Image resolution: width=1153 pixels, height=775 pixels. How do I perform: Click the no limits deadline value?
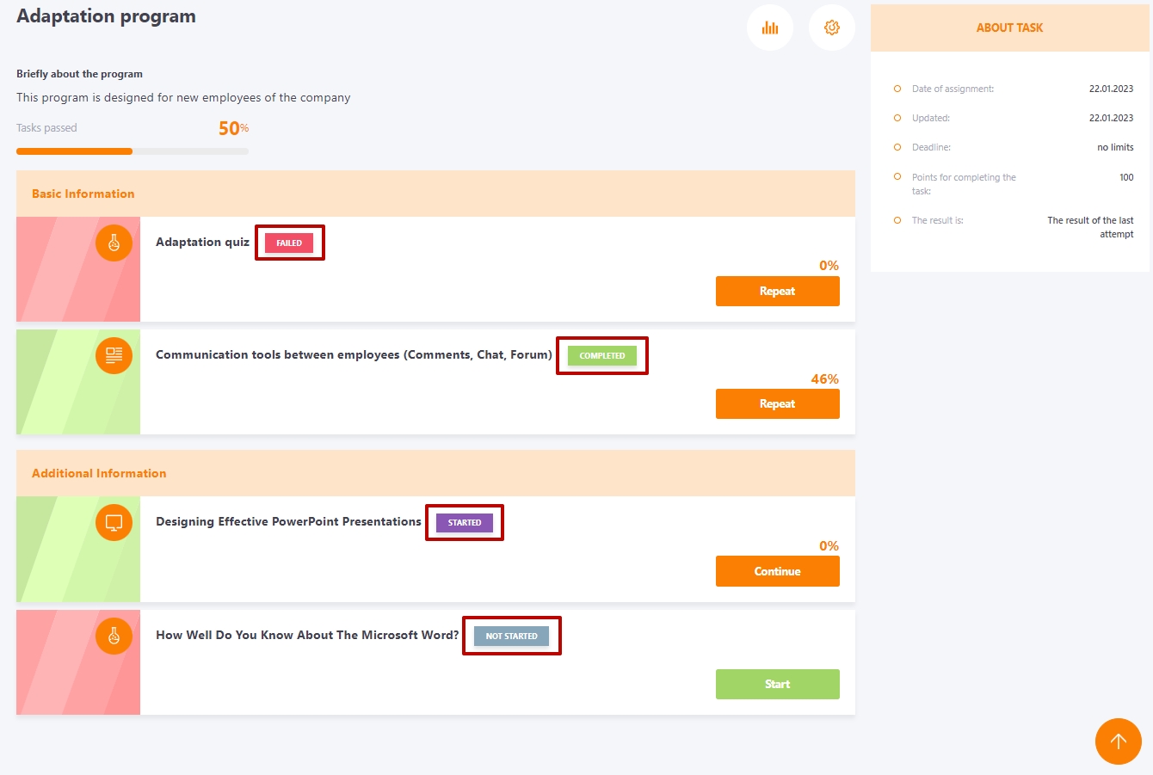click(x=1115, y=147)
